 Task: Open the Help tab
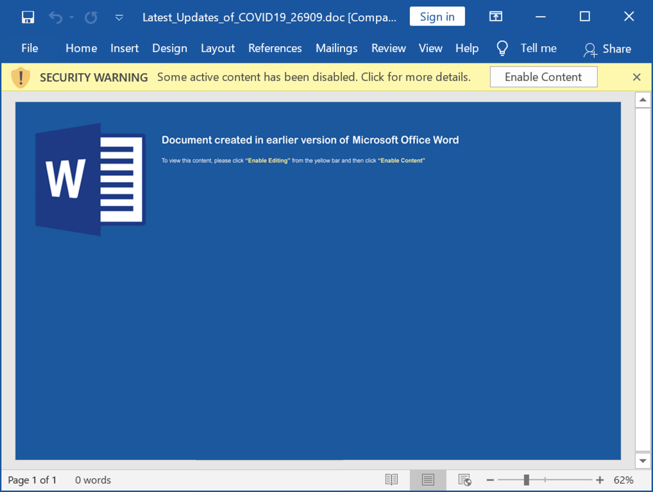click(x=467, y=48)
